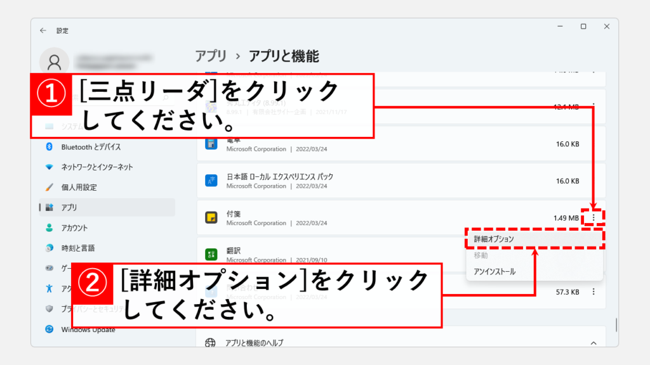Click the vertical scrollbar on the right
This screenshot has width=650, height=365.
click(616, 323)
